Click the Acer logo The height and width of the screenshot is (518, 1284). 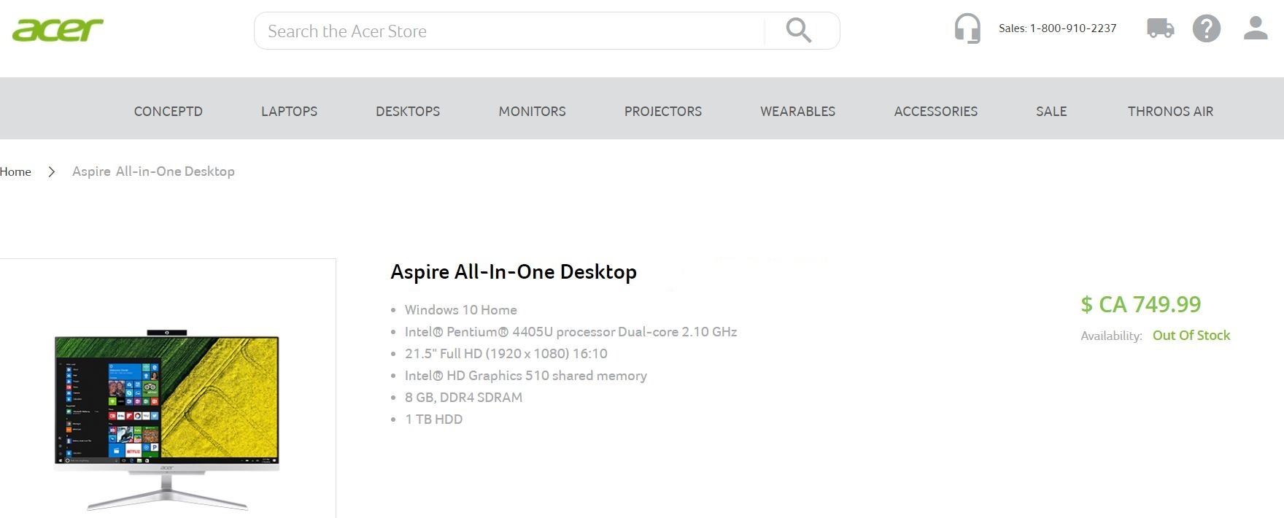point(58,30)
